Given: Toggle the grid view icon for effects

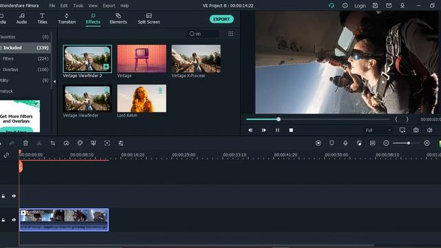Looking at the screenshot, I should (x=231, y=34).
